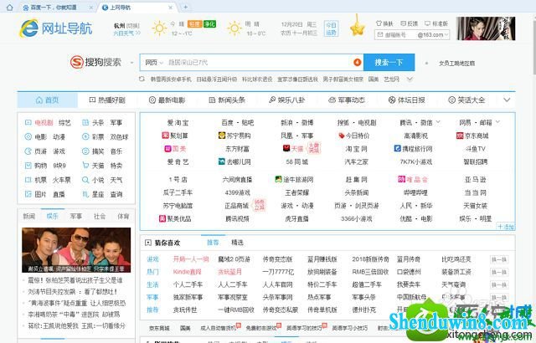536x343 pixels.
Task: Click the 彩票 icon in the left category panel
Action: (85, 136)
